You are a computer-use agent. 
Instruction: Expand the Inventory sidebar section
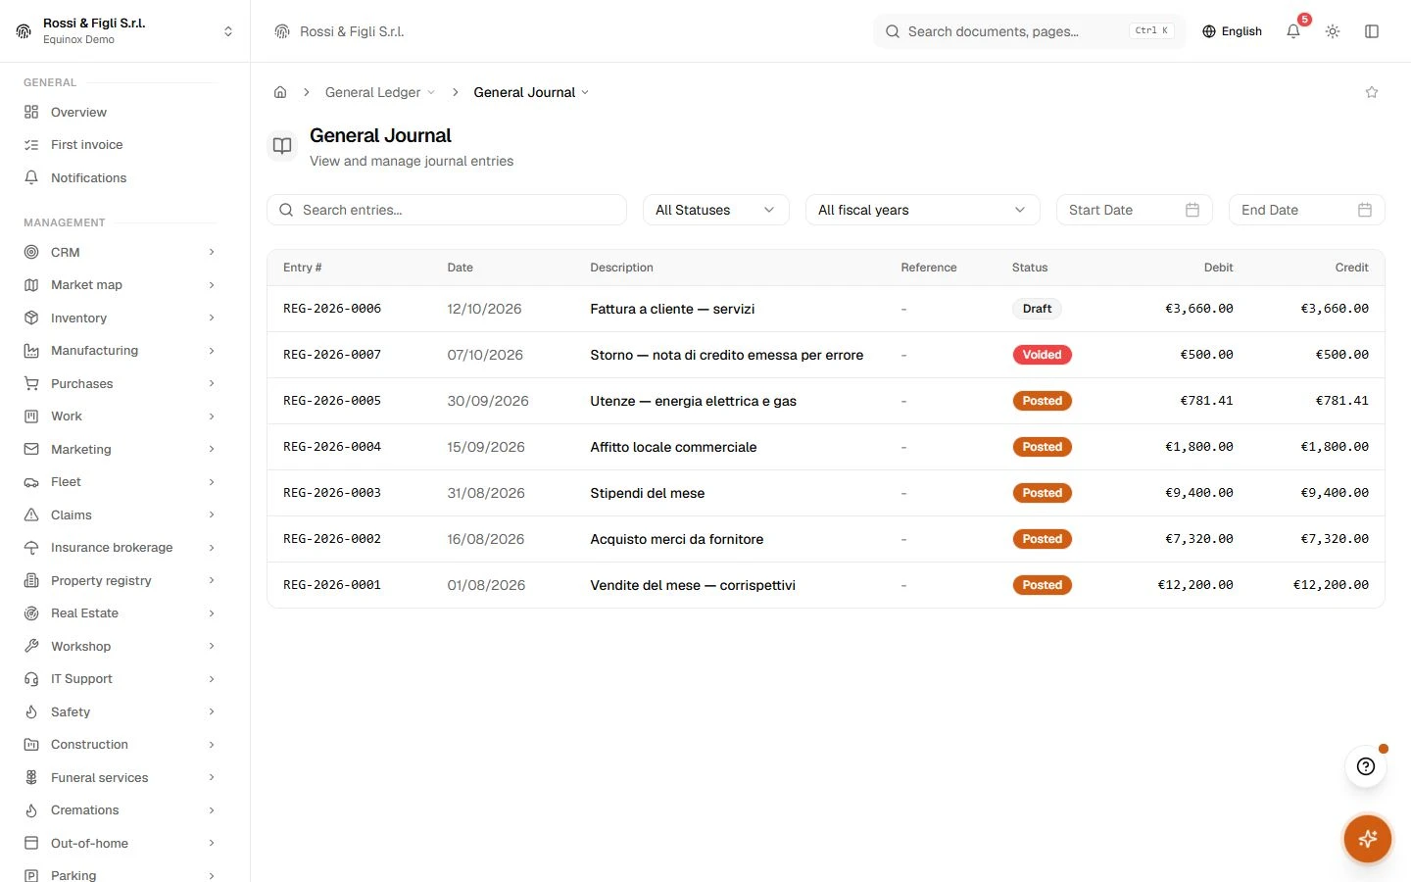click(120, 318)
